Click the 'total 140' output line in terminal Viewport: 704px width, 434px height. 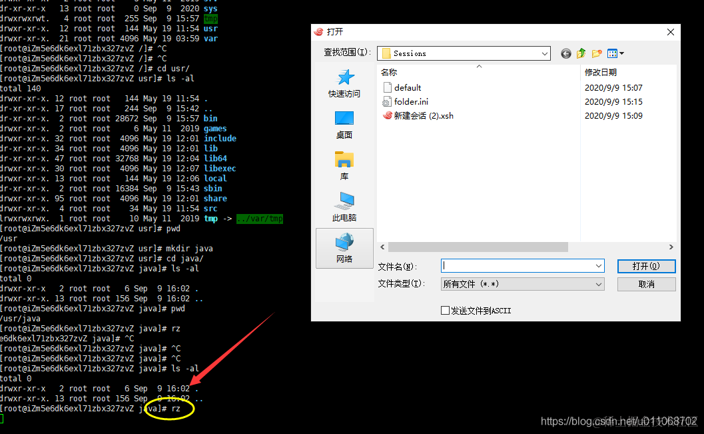point(20,89)
